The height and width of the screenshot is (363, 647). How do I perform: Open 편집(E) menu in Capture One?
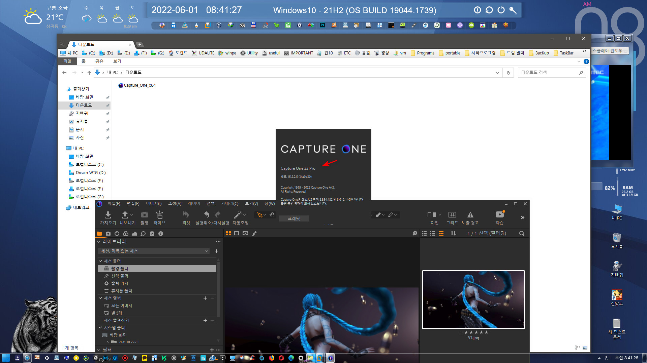(133, 204)
